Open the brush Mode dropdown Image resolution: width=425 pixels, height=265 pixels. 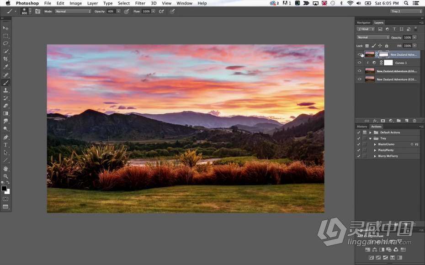(x=73, y=11)
